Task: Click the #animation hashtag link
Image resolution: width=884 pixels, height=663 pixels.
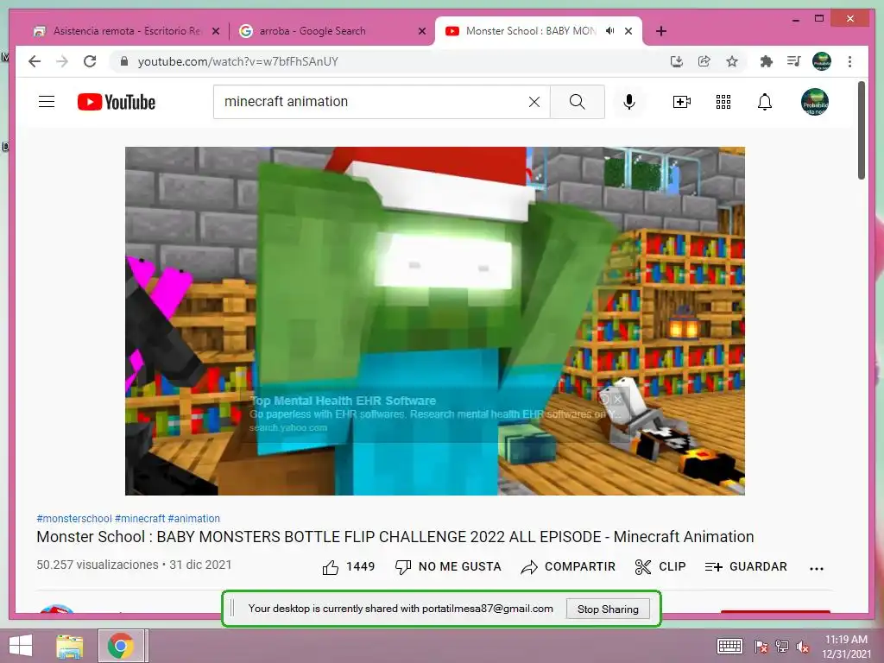Action: coord(194,519)
